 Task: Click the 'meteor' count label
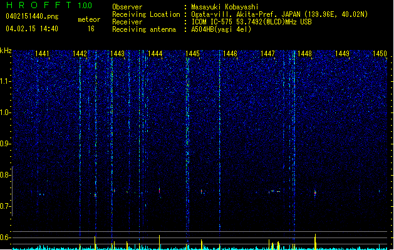coord(89,19)
